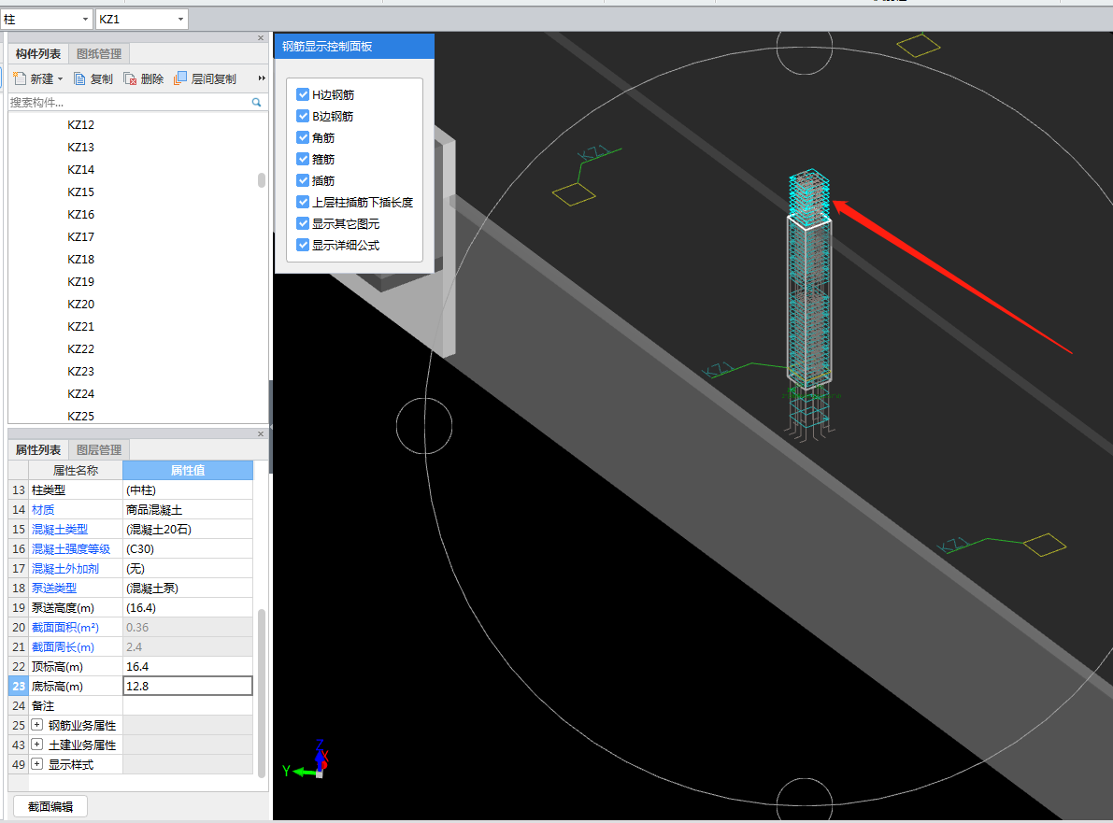1113x823 pixels.
Task: Select KZ18 in the component list
Action: (x=81, y=260)
